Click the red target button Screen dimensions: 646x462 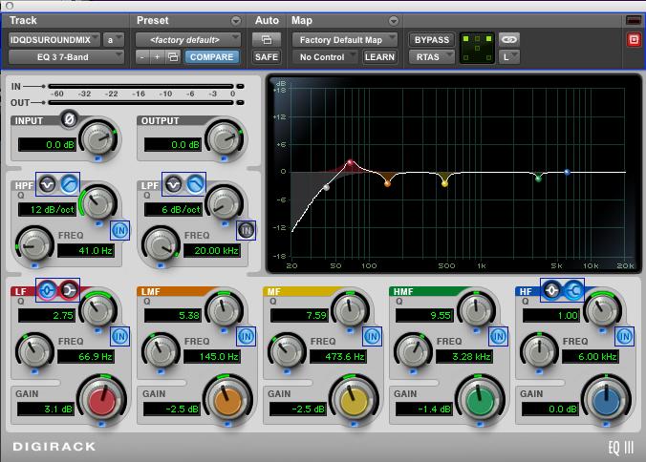(634, 40)
